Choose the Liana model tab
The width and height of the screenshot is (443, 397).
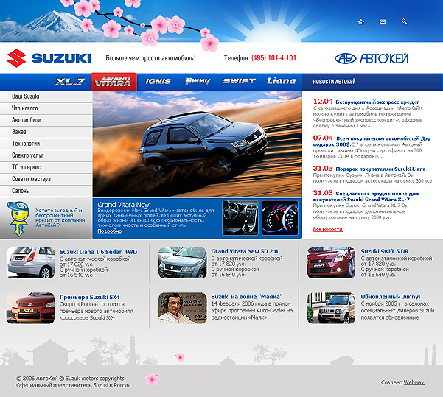pos(282,81)
